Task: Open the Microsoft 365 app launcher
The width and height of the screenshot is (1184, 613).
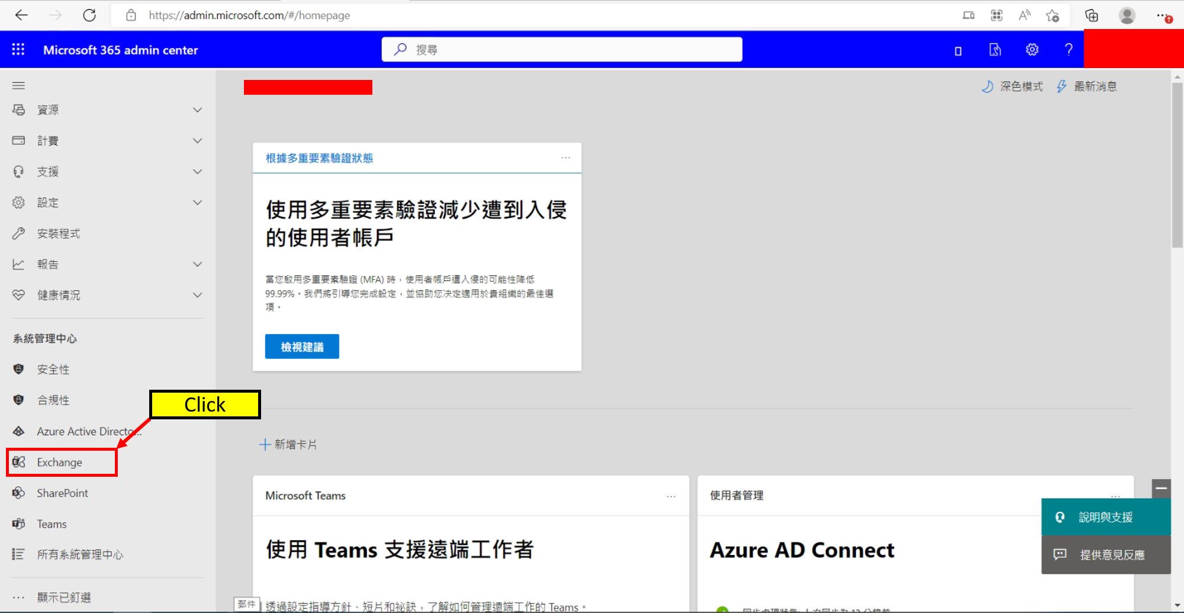Action: [18, 49]
